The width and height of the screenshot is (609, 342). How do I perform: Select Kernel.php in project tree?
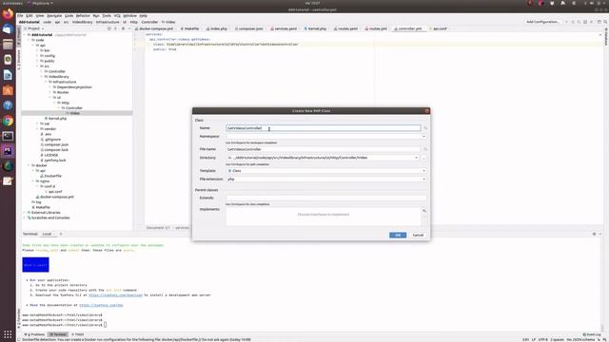(x=57, y=119)
